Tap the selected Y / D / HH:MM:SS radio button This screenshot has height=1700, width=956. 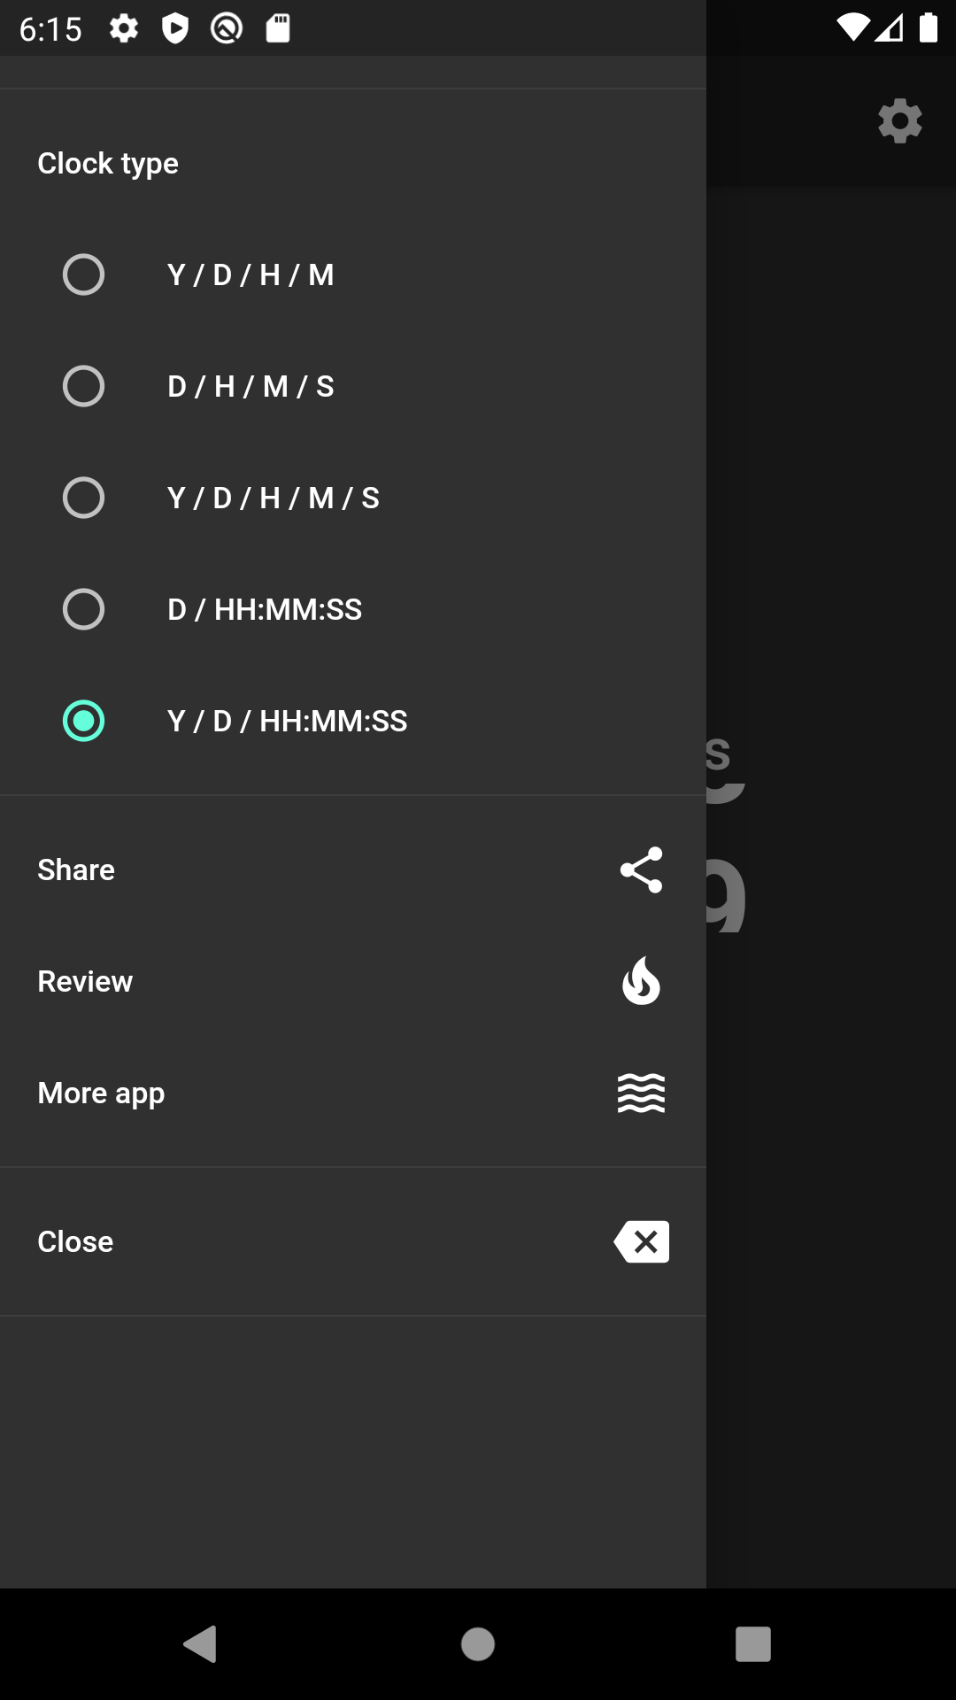(83, 721)
